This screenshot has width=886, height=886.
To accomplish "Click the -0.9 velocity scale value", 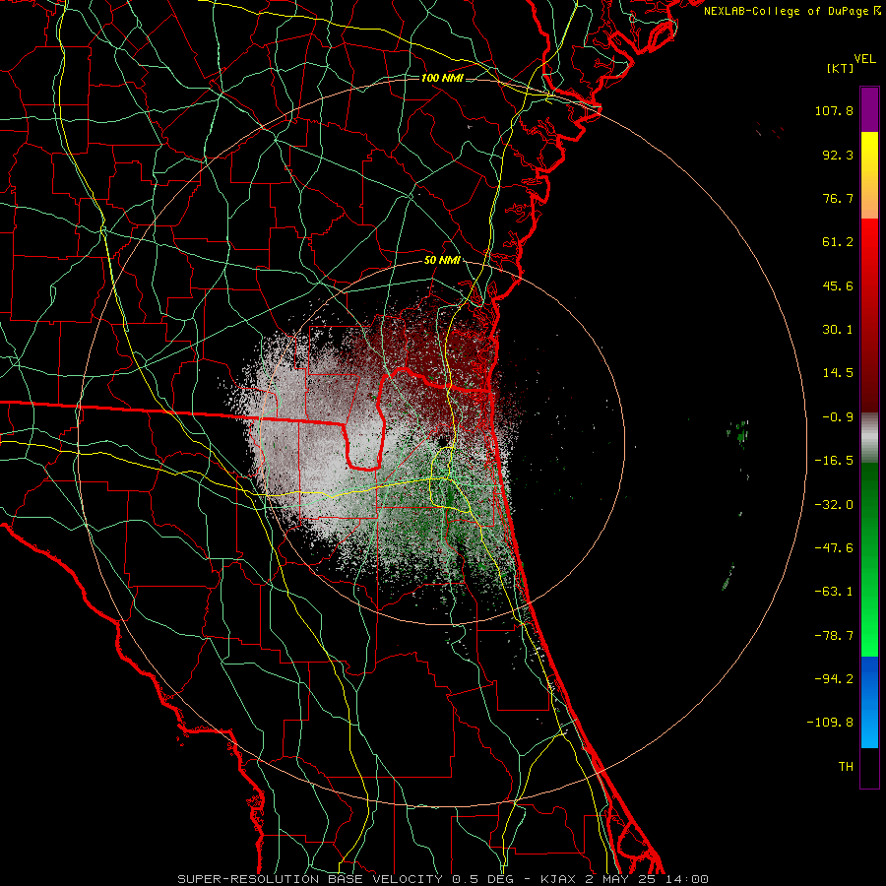I will coord(838,417).
